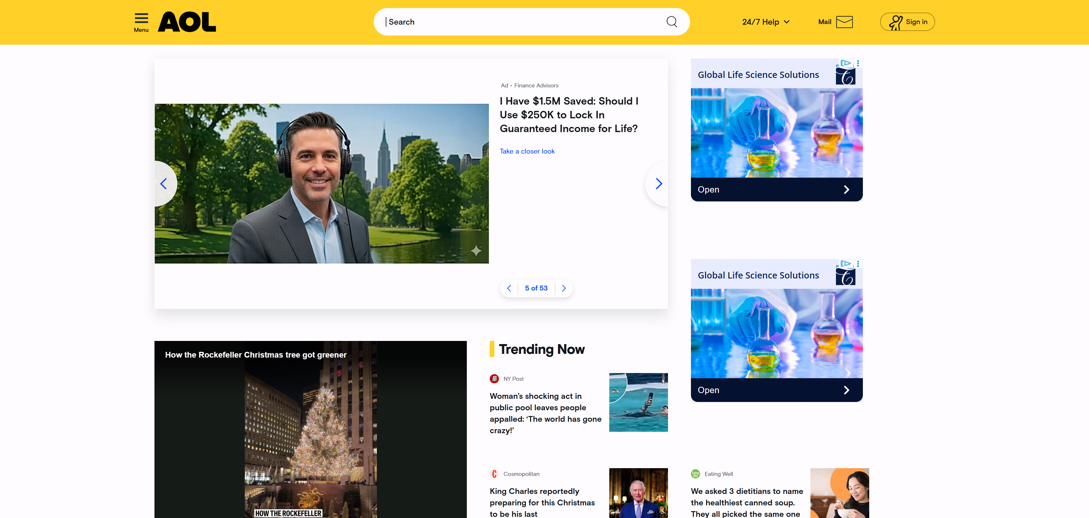Screen dimensions: 1089x518
Task: Click the AdChoices icon on the lower ad
Action: tap(845, 264)
